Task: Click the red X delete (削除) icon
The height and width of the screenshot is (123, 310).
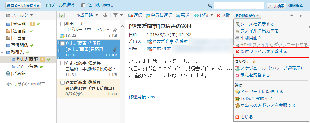Action: 219,15
